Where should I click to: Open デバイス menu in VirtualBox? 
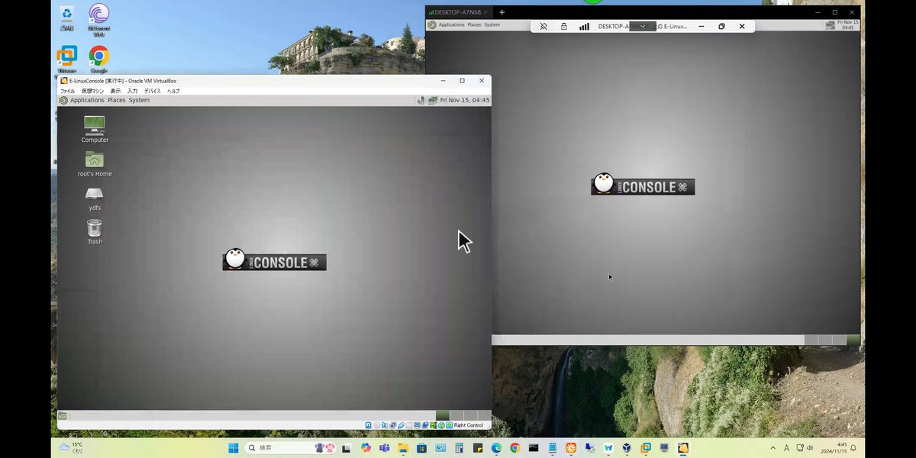(153, 91)
